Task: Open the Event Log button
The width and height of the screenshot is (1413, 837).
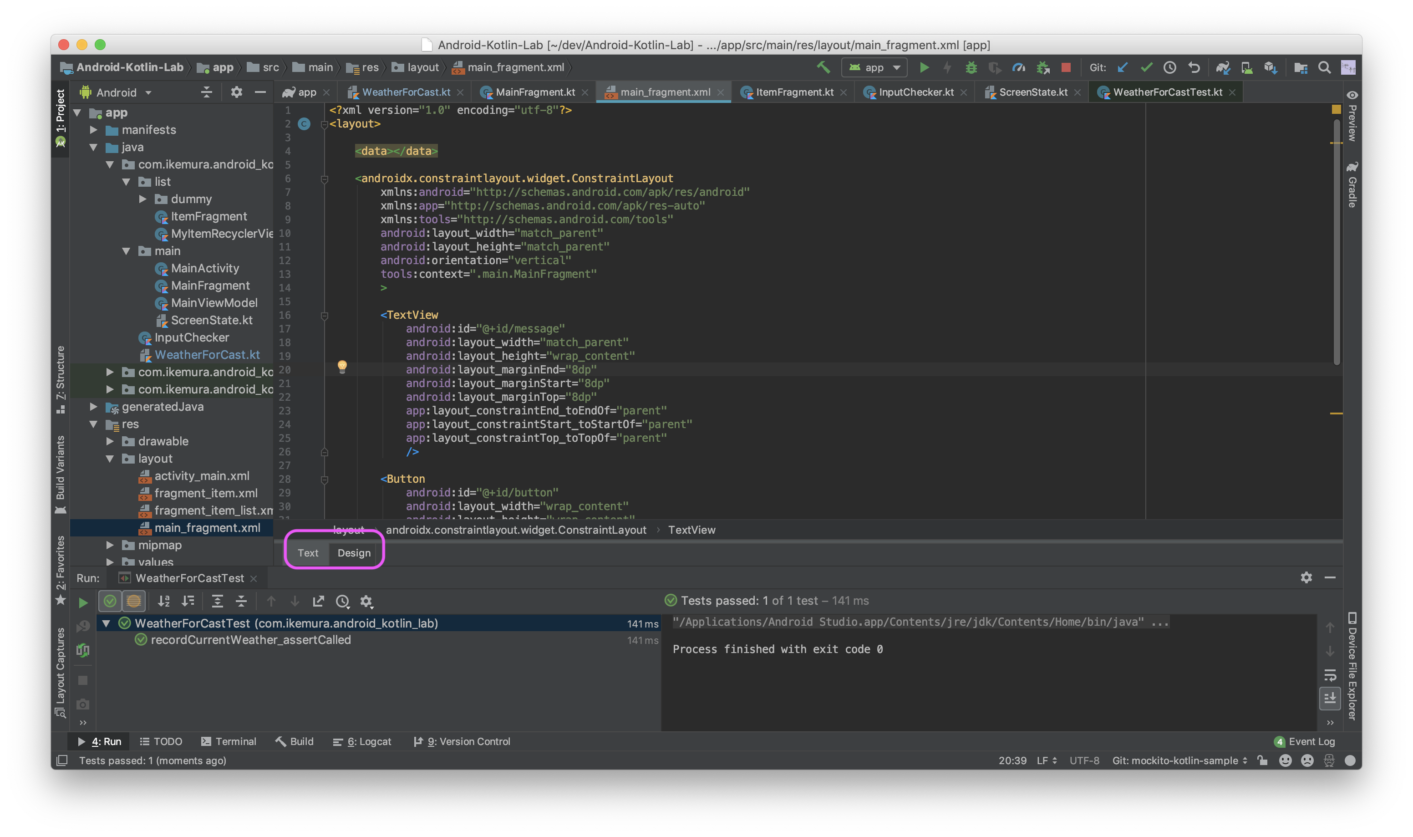Action: (1304, 741)
